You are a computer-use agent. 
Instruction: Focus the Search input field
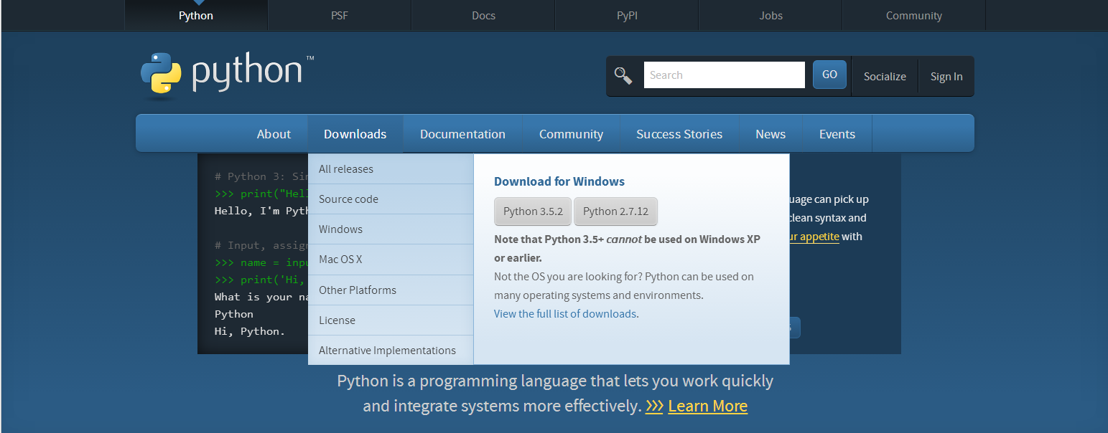click(x=724, y=75)
